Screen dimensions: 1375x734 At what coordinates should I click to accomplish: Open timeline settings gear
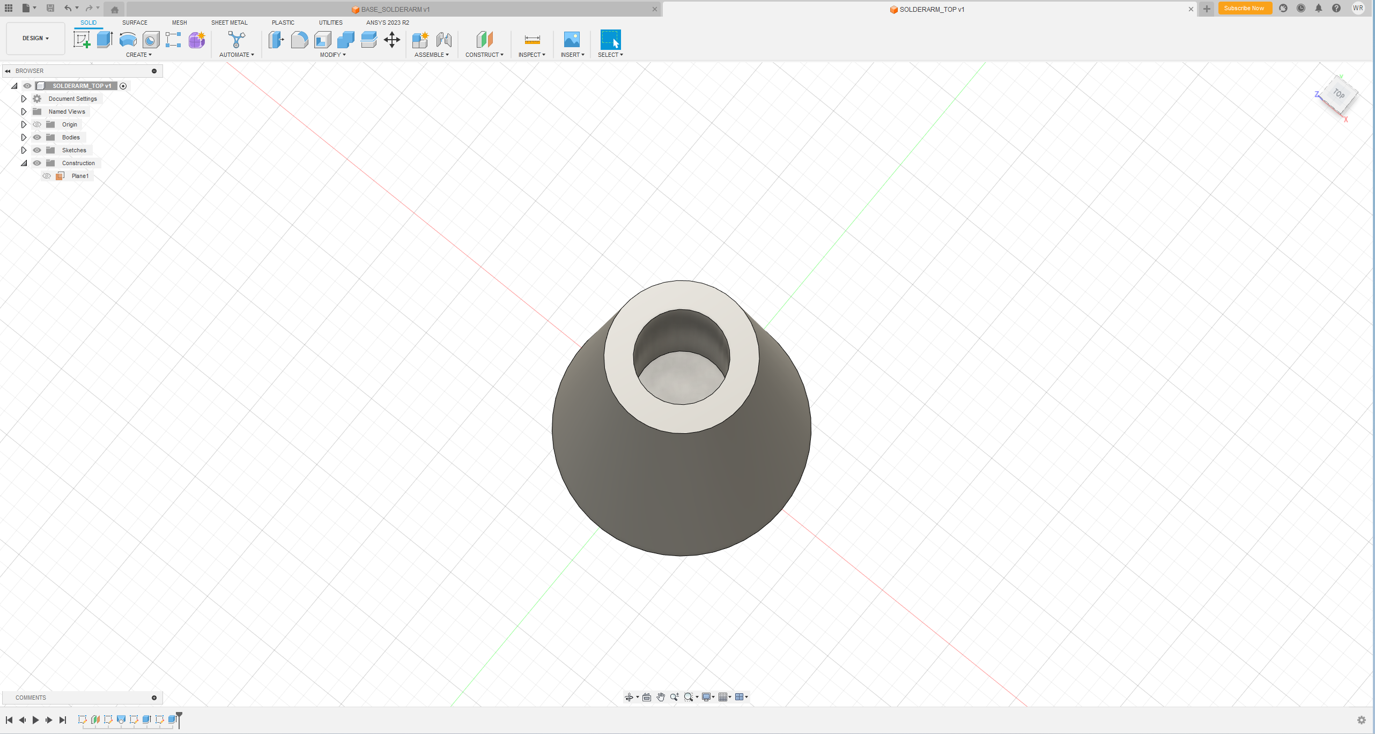pyautogui.click(x=1362, y=720)
